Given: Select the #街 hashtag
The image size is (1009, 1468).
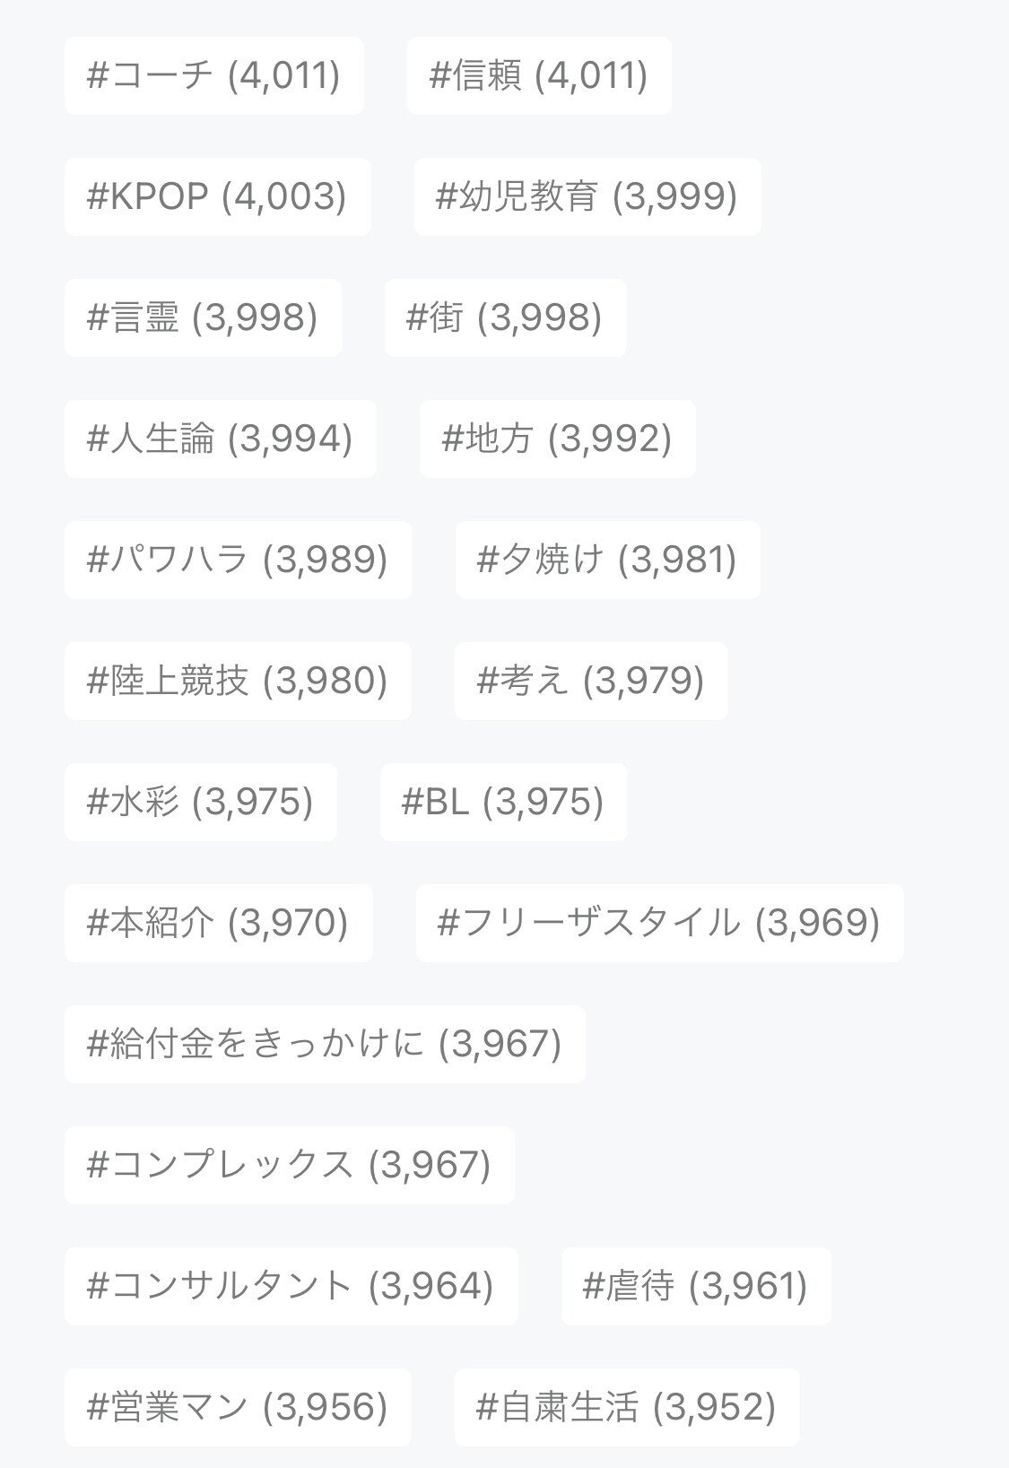Looking at the screenshot, I should (504, 317).
